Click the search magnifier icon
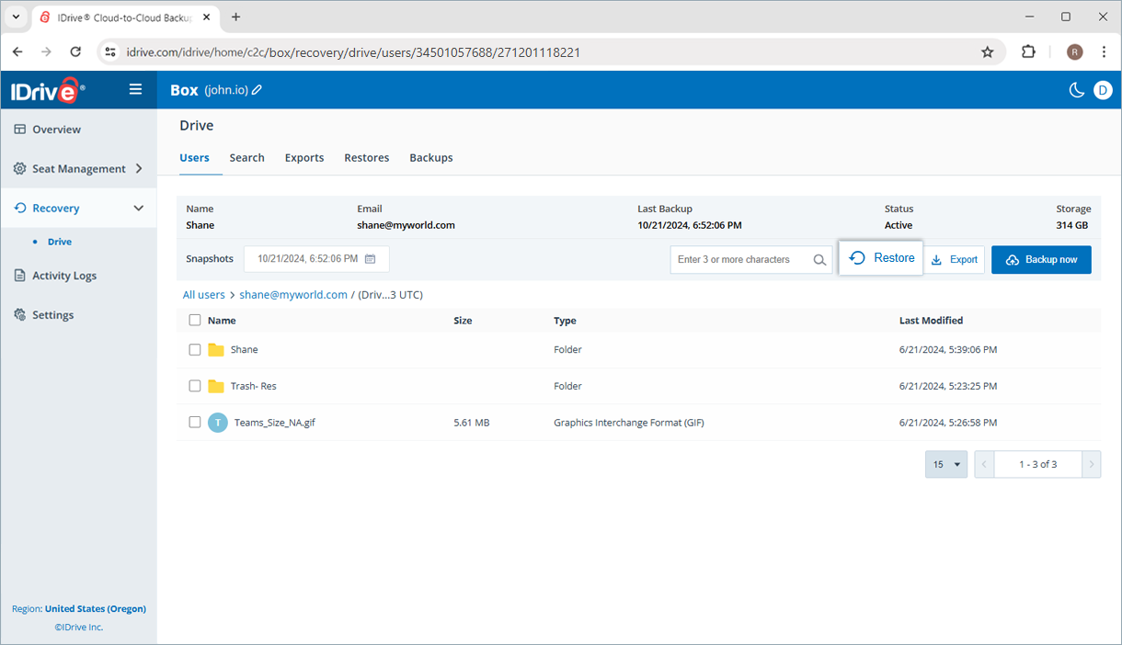Viewport: 1122px width, 645px height. [819, 260]
